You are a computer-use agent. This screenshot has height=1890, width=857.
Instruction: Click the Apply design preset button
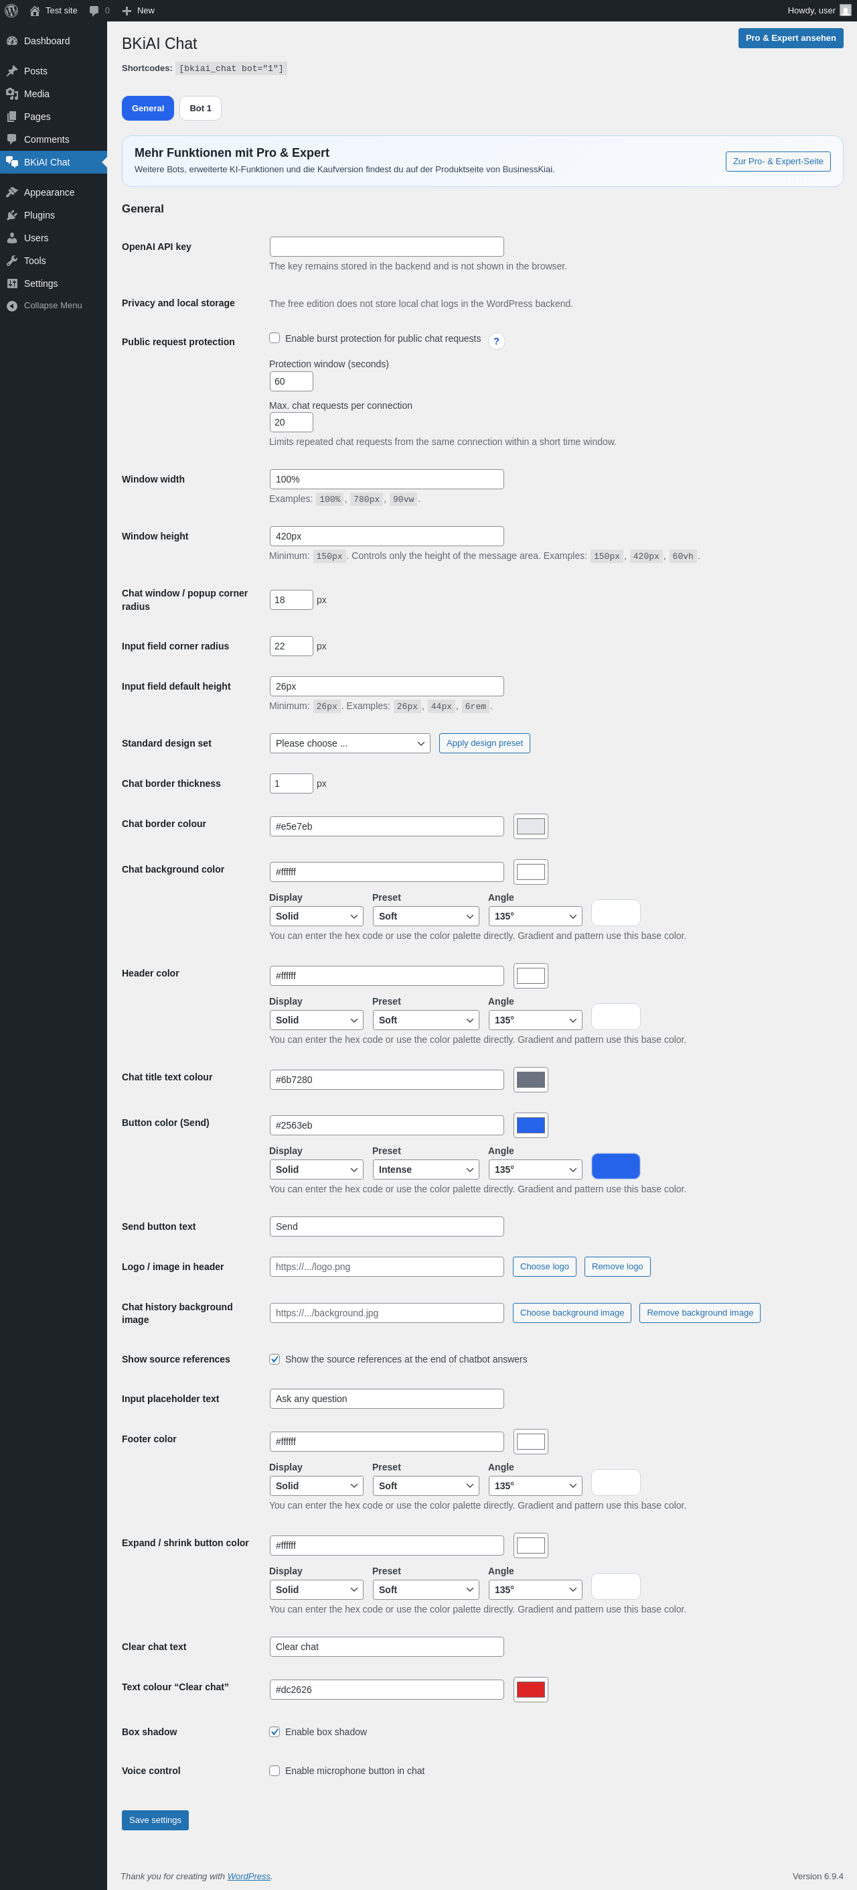485,743
